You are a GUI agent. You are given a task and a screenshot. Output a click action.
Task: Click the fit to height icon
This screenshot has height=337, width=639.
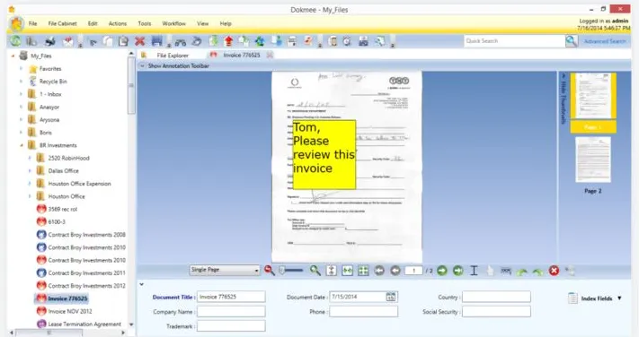pos(332,271)
